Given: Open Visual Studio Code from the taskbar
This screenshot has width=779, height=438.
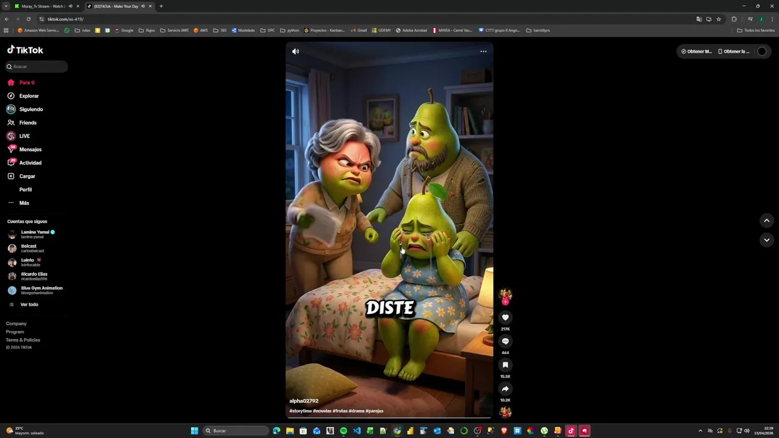Looking at the screenshot, I should [357, 431].
